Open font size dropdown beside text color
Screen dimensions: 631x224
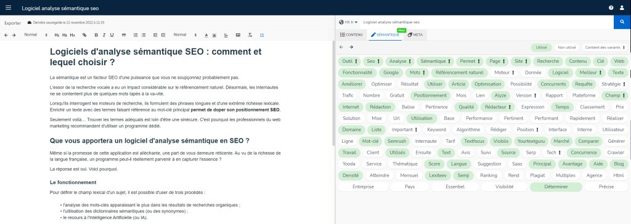coord(185,35)
